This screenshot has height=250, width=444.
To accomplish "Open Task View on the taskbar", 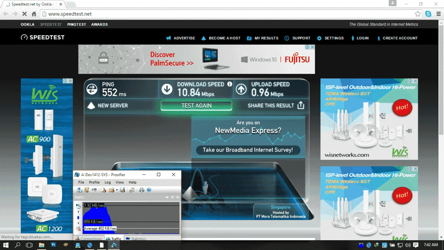I will coord(29,245).
